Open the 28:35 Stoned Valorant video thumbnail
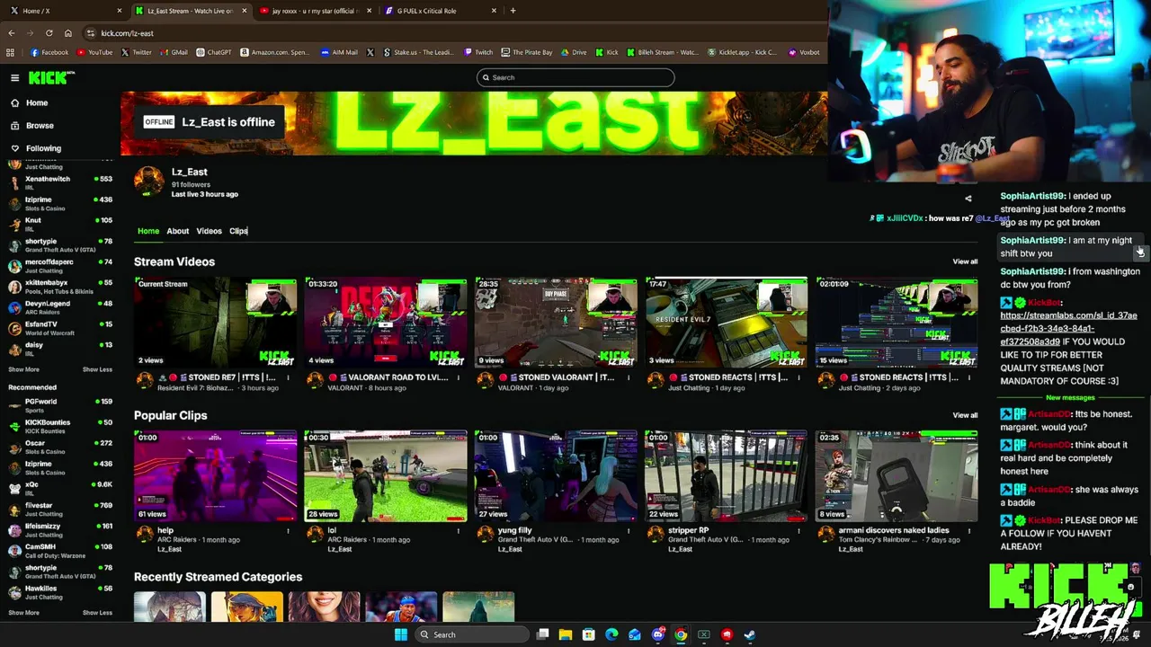The width and height of the screenshot is (1151, 647). coord(556,323)
